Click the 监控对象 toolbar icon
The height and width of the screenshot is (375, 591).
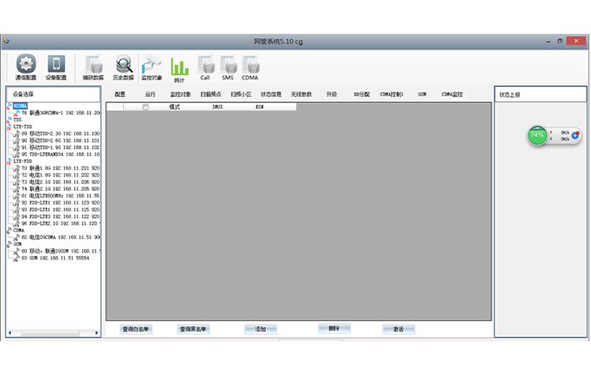[152, 66]
